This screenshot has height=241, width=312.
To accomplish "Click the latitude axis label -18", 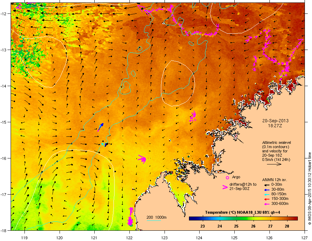I will point(4,230).
